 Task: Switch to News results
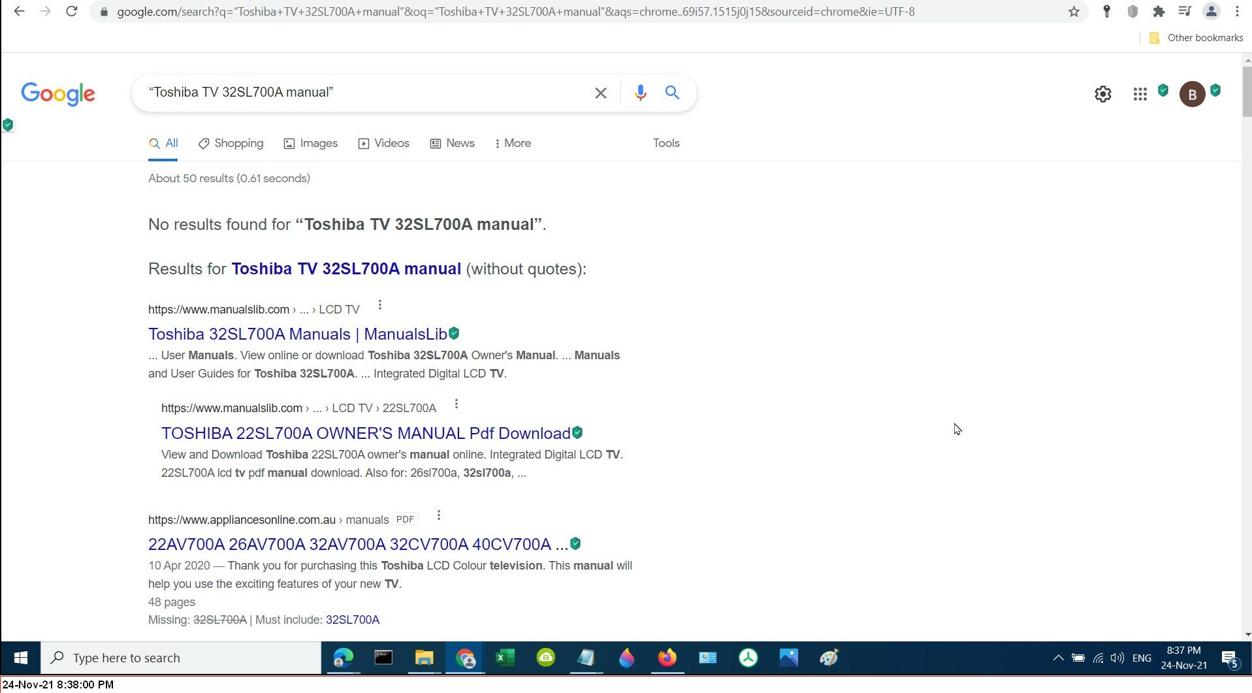(x=452, y=143)
